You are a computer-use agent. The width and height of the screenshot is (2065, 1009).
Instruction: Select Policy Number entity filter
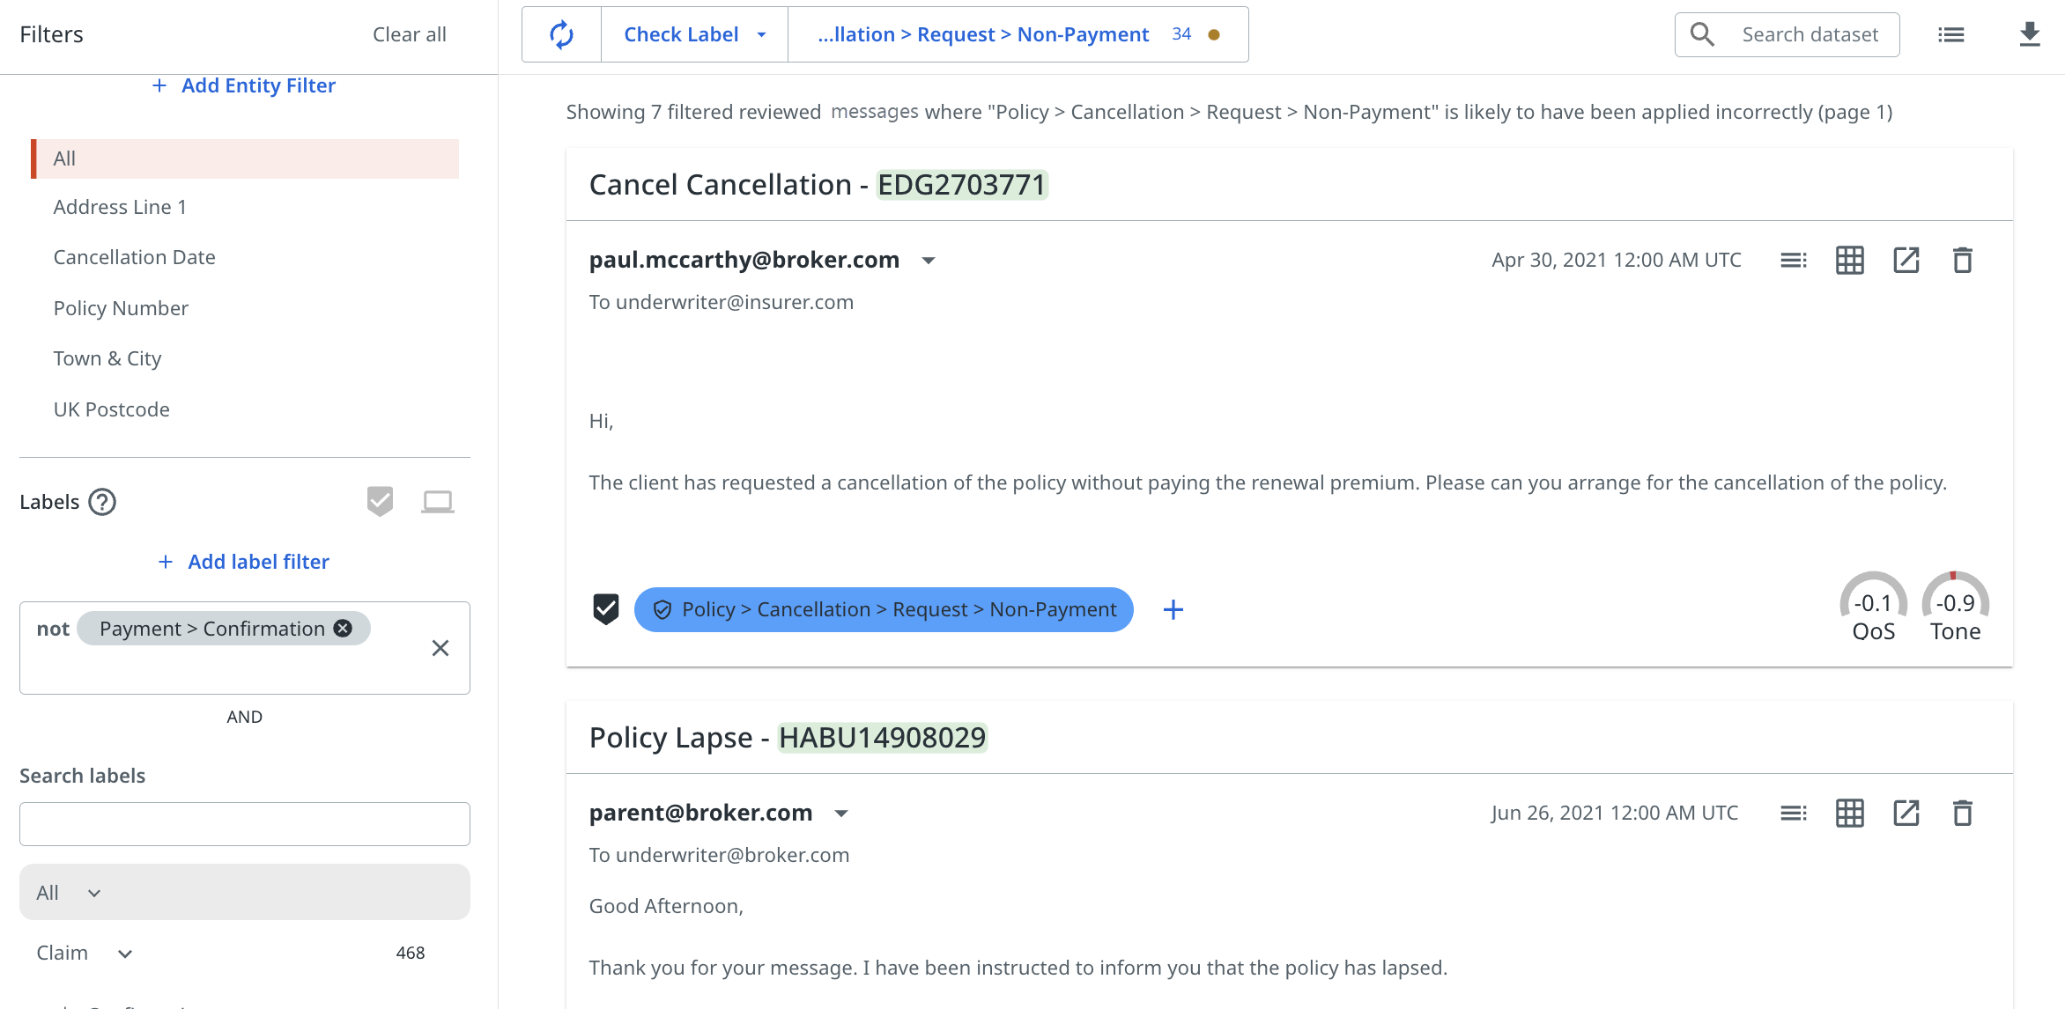(x=121, y=308)
